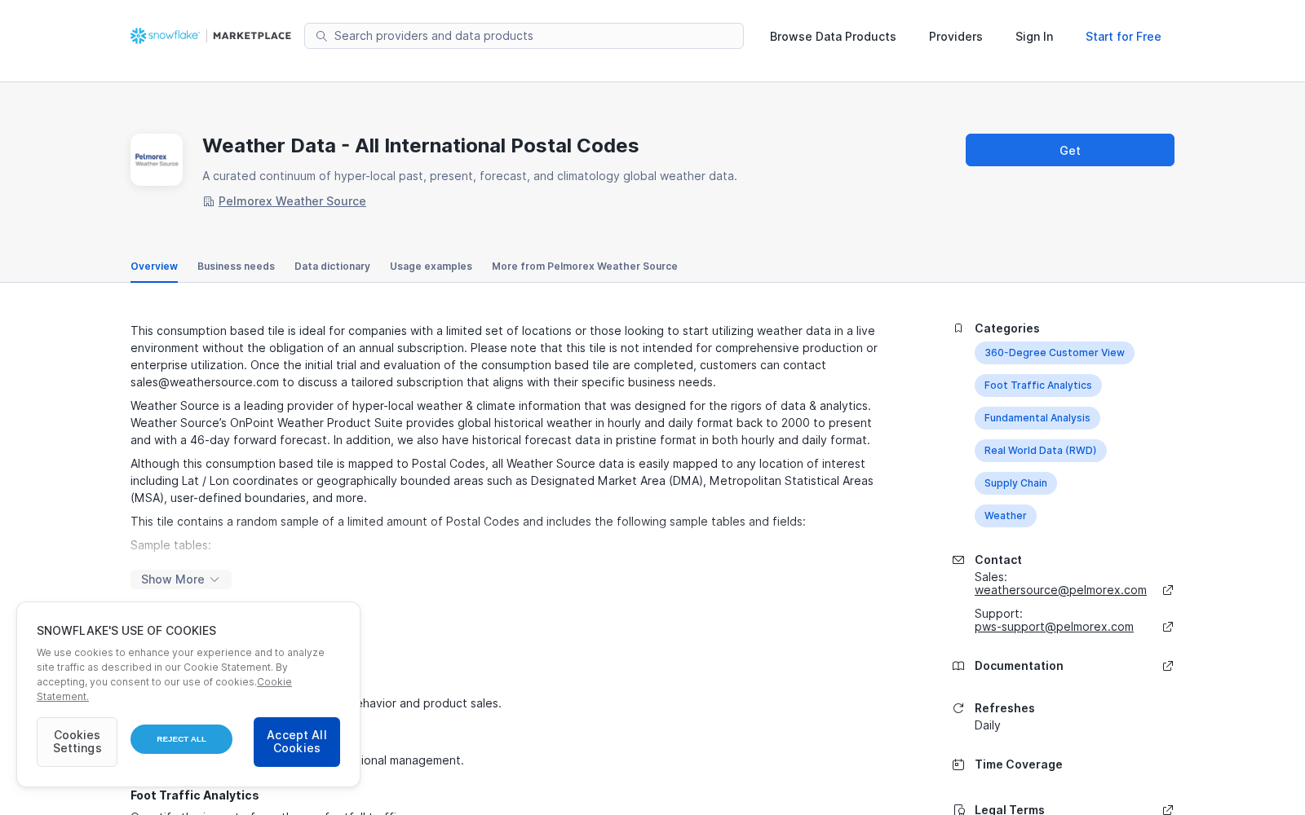Reject all cookies
Image resolution: width=1305 pixels, height=815 pixels.
(181, 739)
